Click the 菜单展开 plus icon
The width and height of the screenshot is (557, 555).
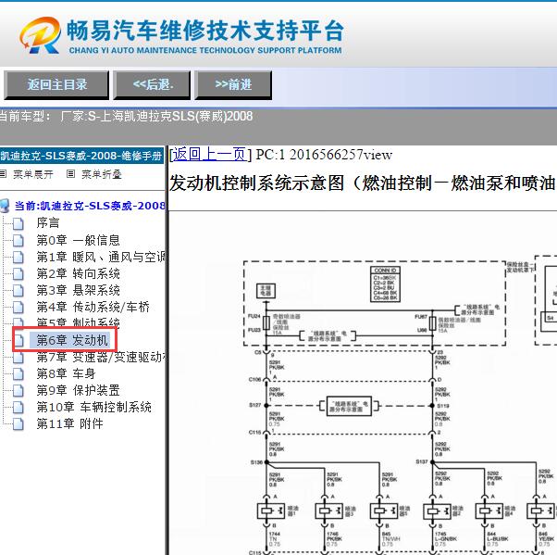(3, 173)
